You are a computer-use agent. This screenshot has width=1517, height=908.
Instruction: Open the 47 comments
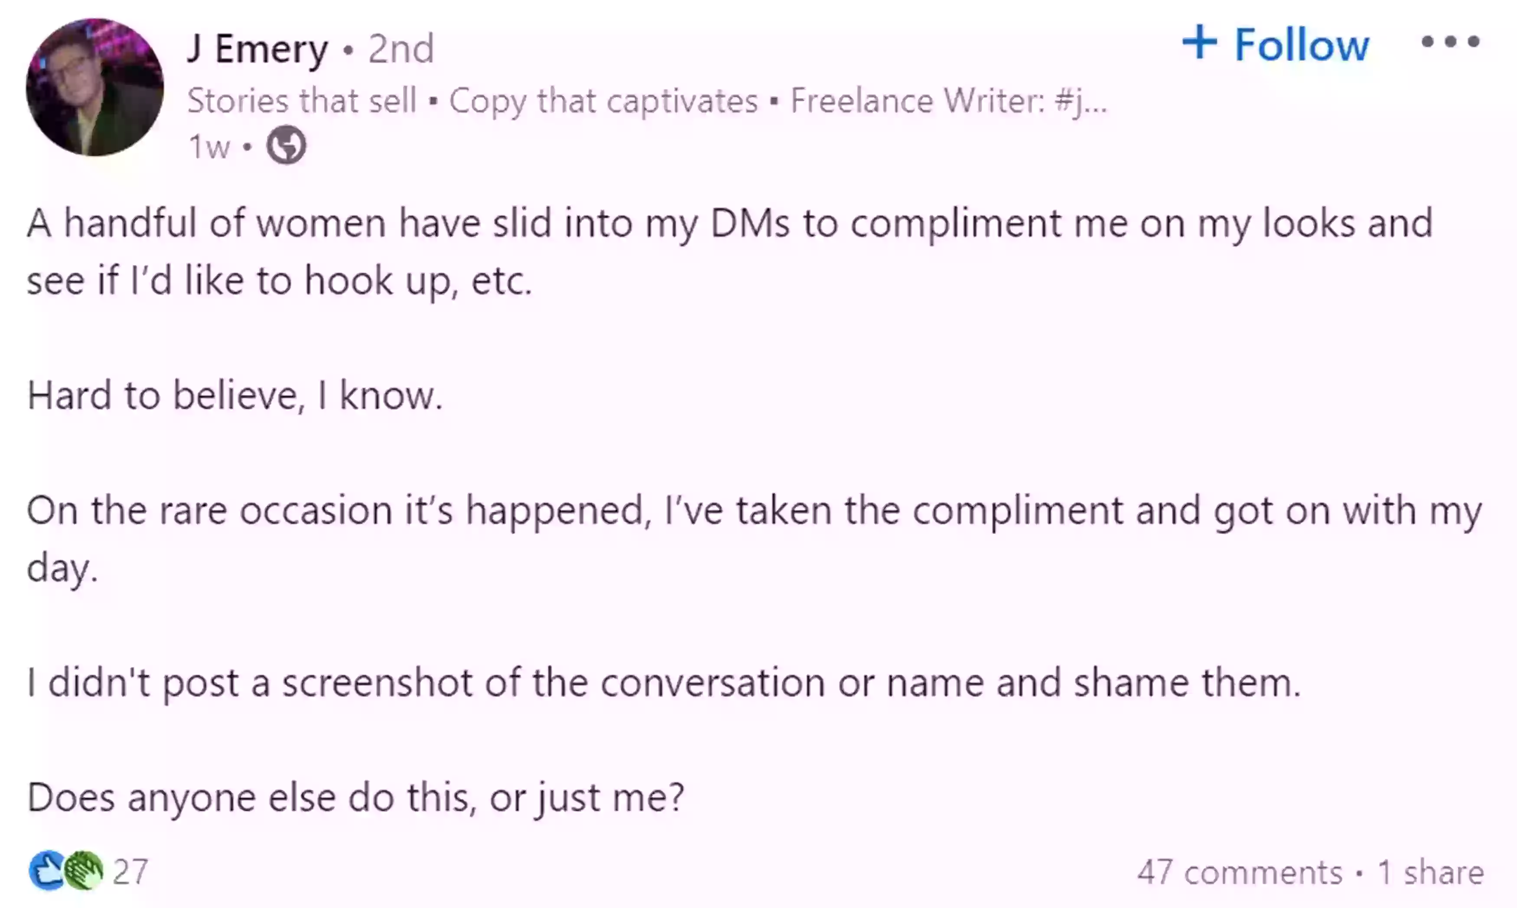pos(1239,872)
